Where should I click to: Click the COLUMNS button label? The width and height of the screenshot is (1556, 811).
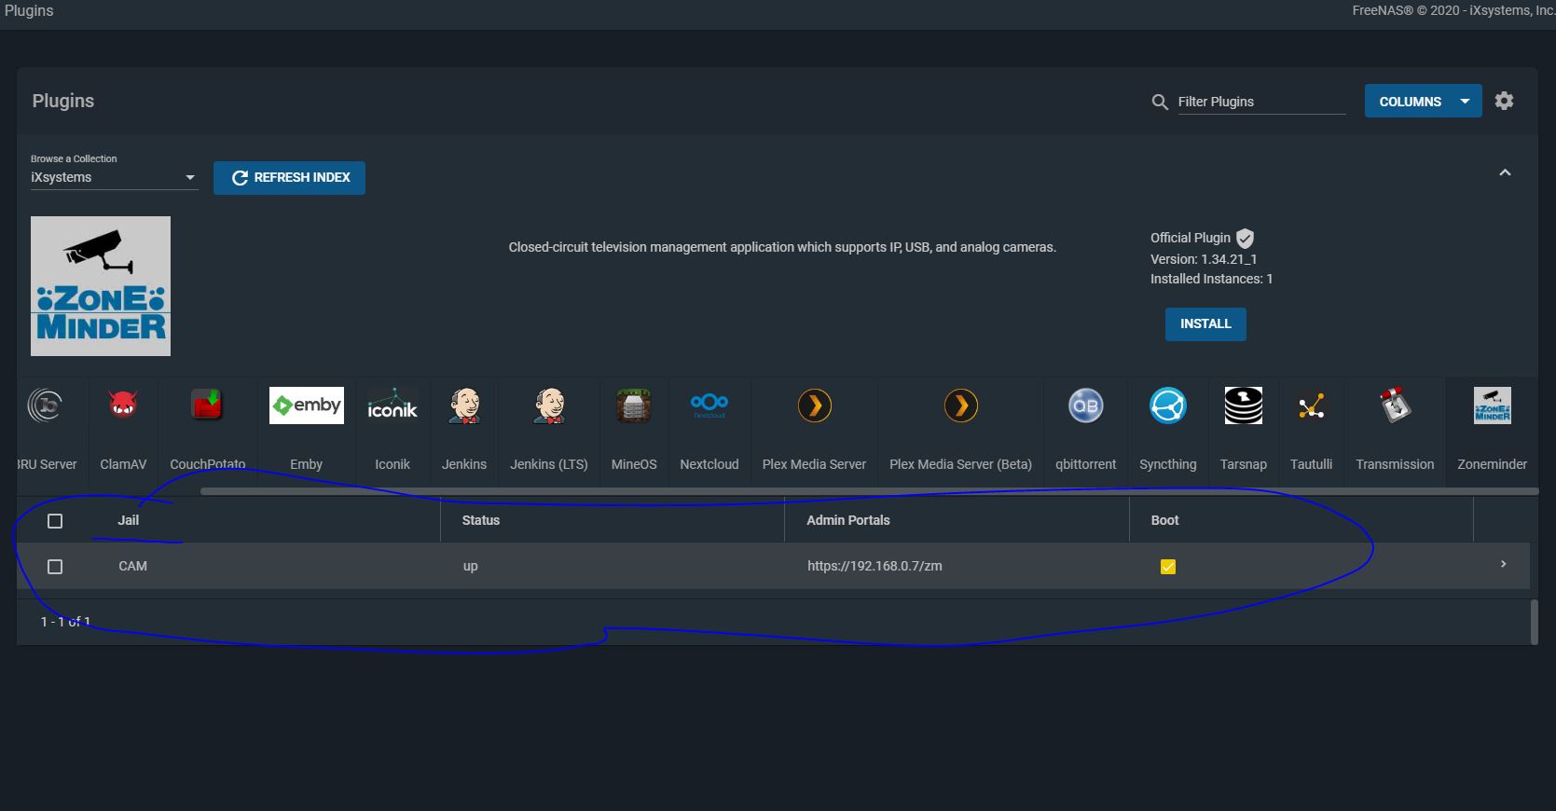click(1410, 102)
